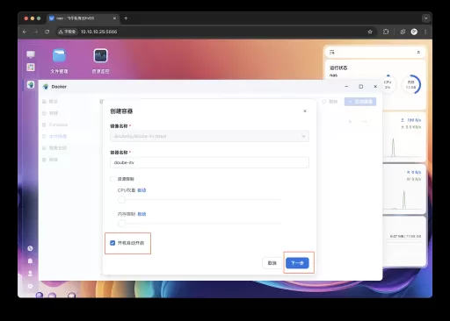This screenshot has height=321, width=450.
Task: Open the browser tab search chevron
Action: (425, 18)
